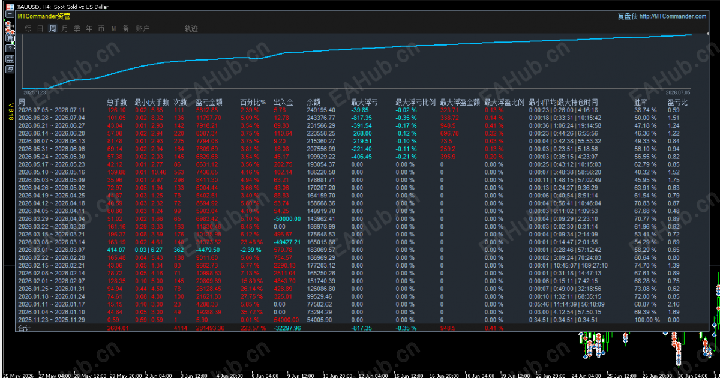This screenshot has height=378, width=720.
Task: Click the window restore icon in sidebar
Action: click(10, 69)
